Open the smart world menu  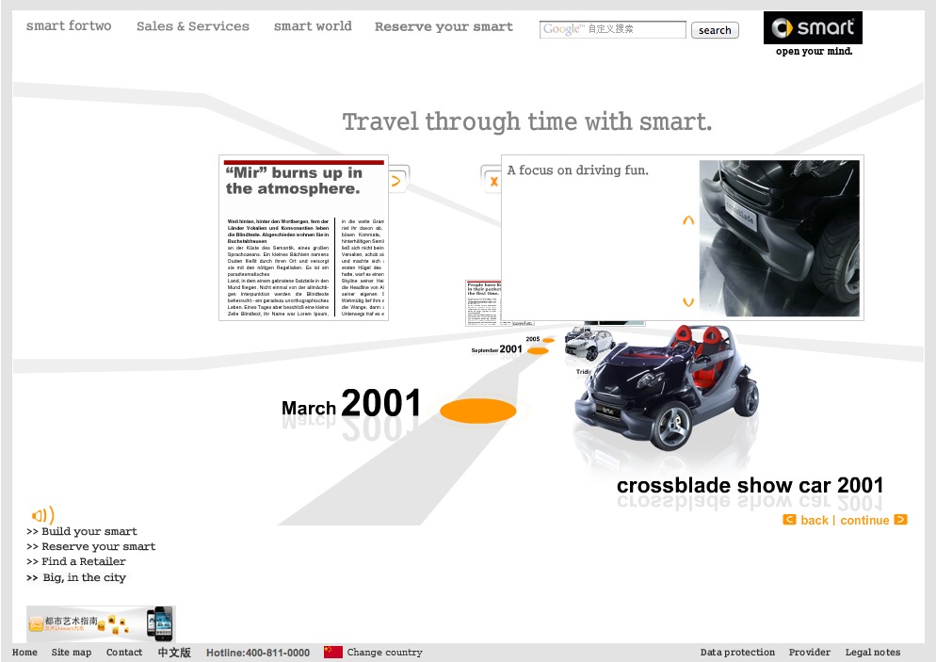tap(313, 26)
